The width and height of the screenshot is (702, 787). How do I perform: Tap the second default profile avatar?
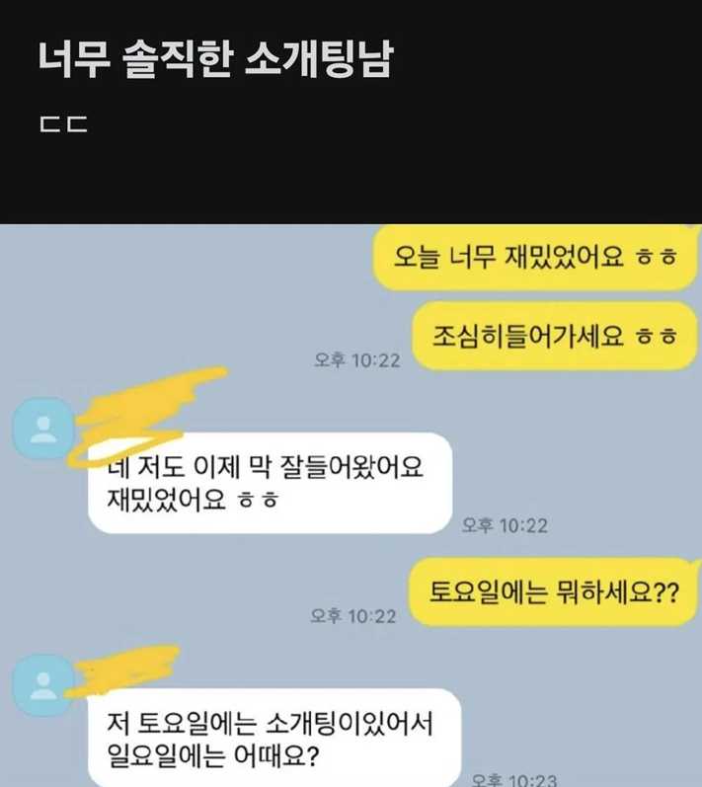(x=43, y=684)
